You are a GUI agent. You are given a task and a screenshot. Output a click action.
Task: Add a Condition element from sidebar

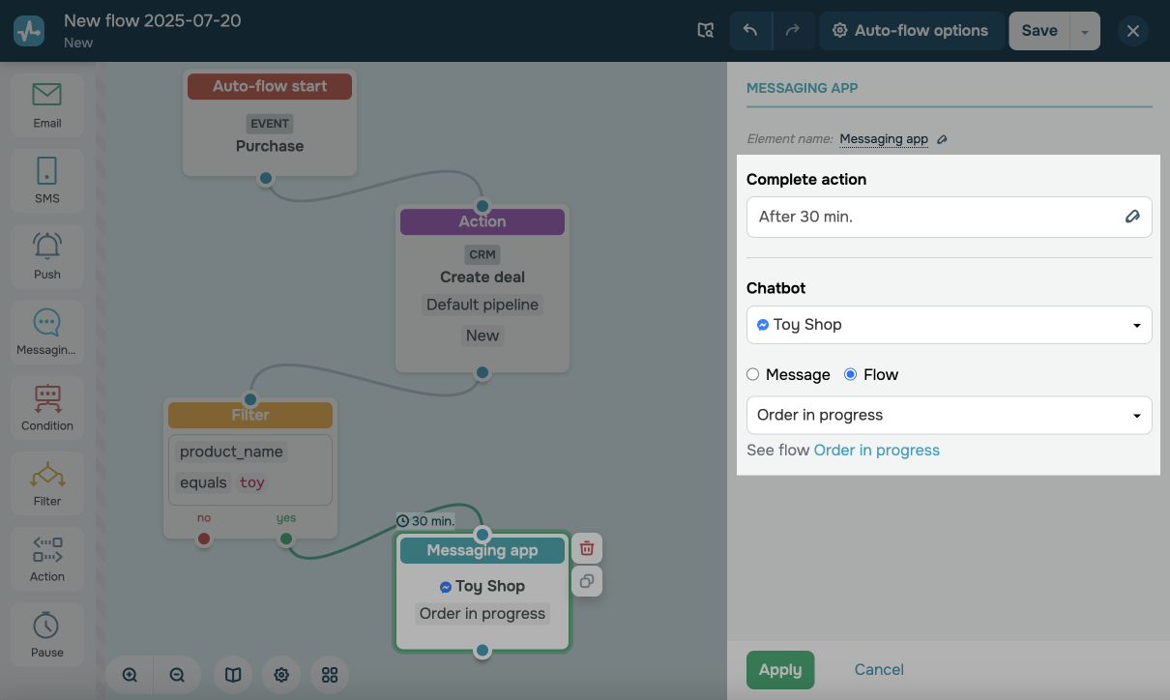(x=47, y=407)
